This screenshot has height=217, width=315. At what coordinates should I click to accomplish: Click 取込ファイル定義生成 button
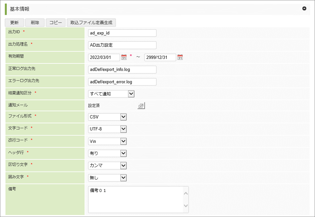pyautogui.click(x=91, y=23)
